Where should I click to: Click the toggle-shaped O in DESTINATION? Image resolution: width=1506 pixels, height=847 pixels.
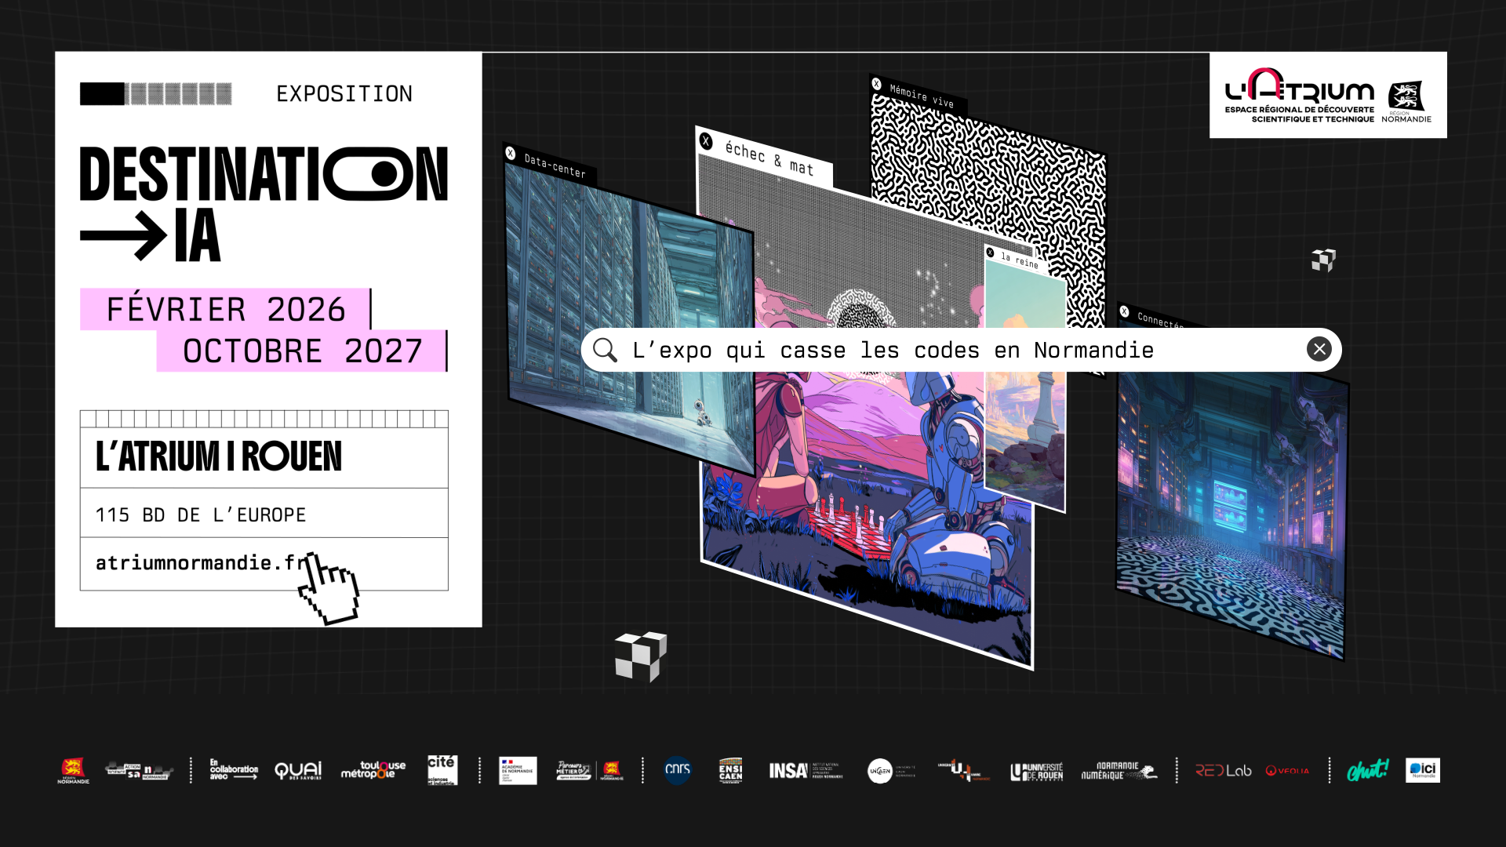pyautogui.click(x=367, y=174)
